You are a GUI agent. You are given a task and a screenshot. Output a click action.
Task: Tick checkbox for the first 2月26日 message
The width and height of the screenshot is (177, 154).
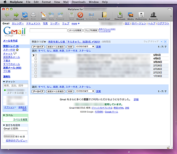(x=36, y=66)
